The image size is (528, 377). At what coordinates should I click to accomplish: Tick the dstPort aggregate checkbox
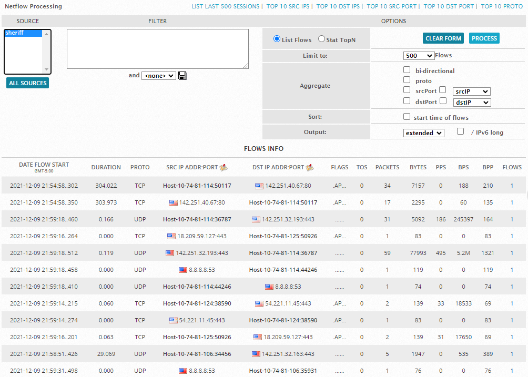pyautogui.click(x=407, y=100)
